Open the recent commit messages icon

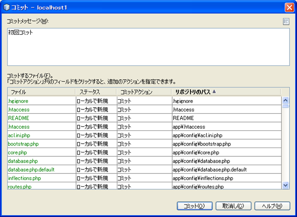point(286,22)
